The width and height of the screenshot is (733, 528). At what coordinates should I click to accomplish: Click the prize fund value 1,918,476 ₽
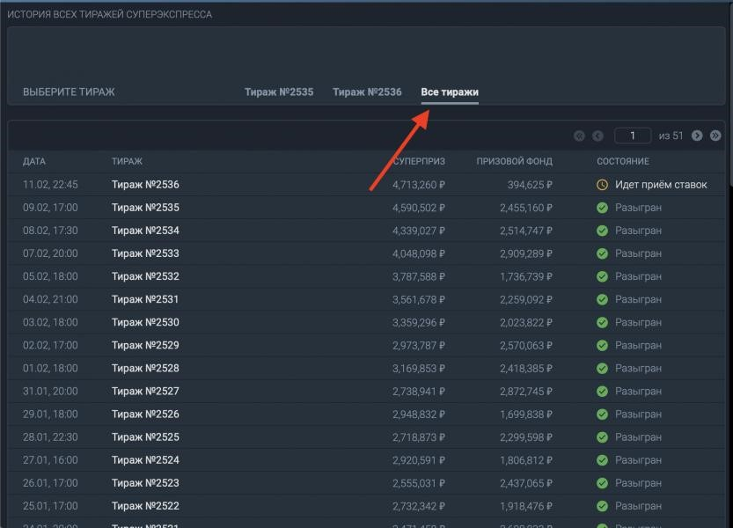pos(526,507)
